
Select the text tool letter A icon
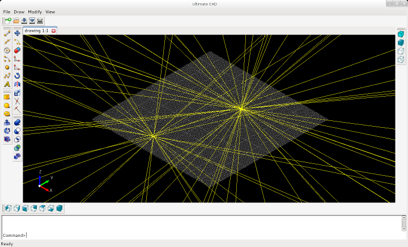click(x=7, y=84)
